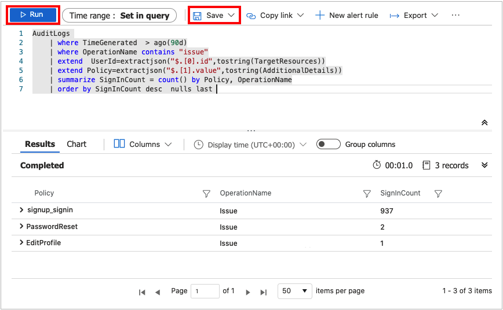Collapse the query editor with double chevron
Viewport: 503px width, 310px height.
coord(484,123)
